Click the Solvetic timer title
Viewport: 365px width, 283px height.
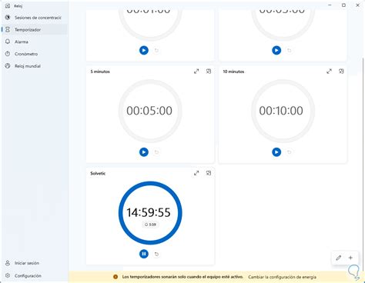pyautogui.click(x=98, y=174)
